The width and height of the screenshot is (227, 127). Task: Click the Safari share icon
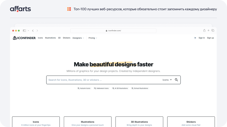point(204,30)
